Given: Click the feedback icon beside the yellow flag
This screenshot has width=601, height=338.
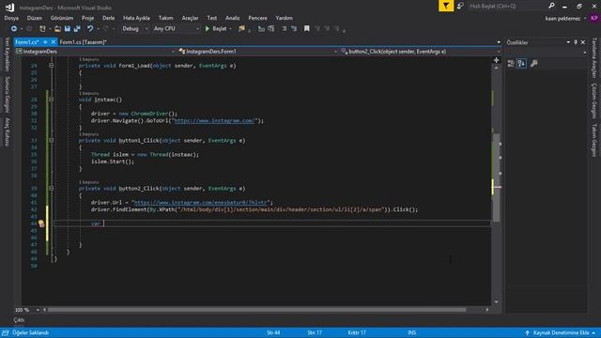Looking at the screenshot, I should click(x=460, y=6).
